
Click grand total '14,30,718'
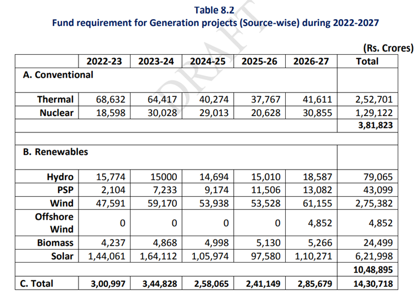373,283
